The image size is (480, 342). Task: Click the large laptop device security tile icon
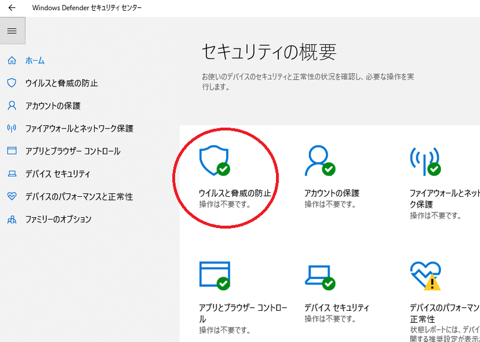[x=320, y=277]
